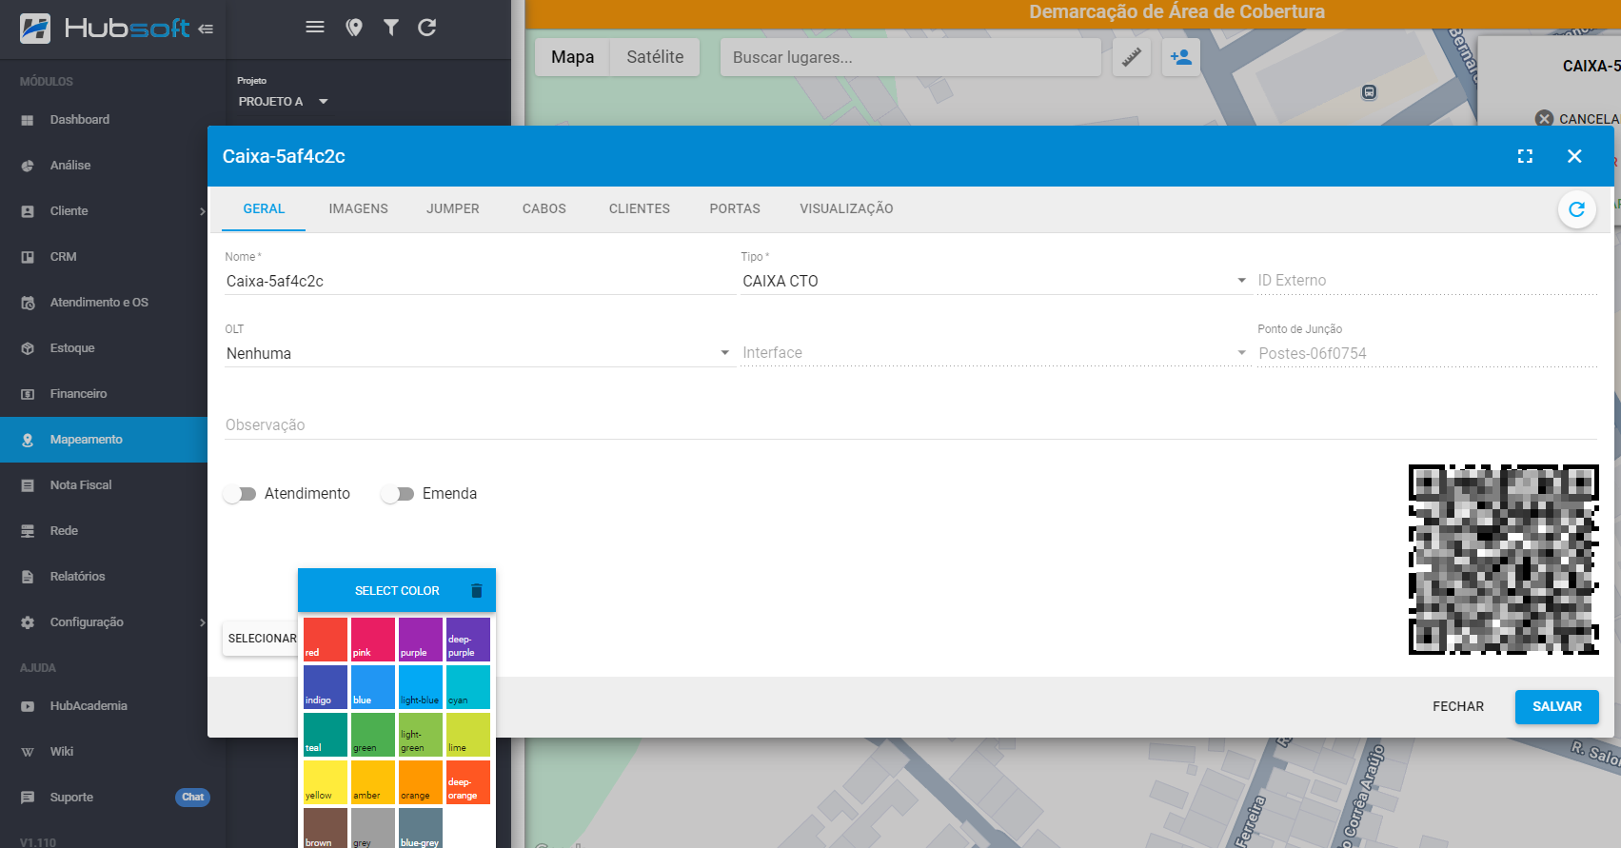1621x848 pixels.
Task: Click the Chat badge next to Suporte
Action: pyautogui.click(x=193, y=798)
